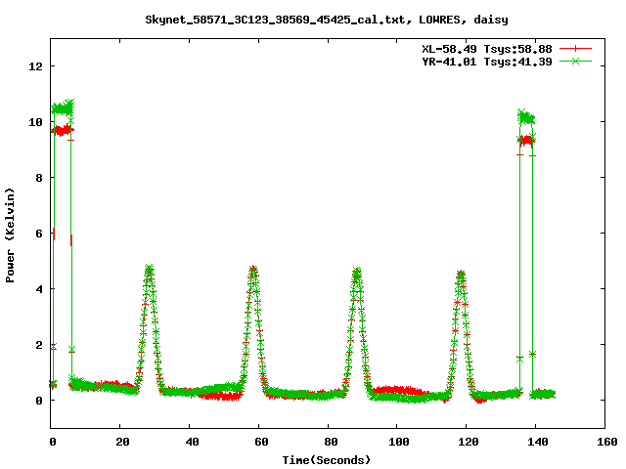This screenshot has height=469, width=626.
Task: Click the y-axis tick label 8
Action: [x=39, y=178]
